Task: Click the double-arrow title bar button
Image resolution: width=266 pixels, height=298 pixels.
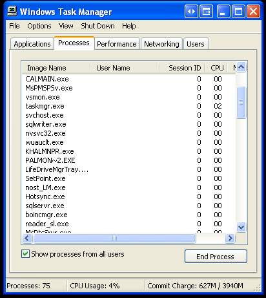Action: 191,11
